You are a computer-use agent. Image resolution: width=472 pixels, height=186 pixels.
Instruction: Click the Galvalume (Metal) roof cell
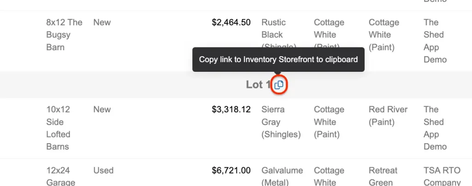coord(282,176)
